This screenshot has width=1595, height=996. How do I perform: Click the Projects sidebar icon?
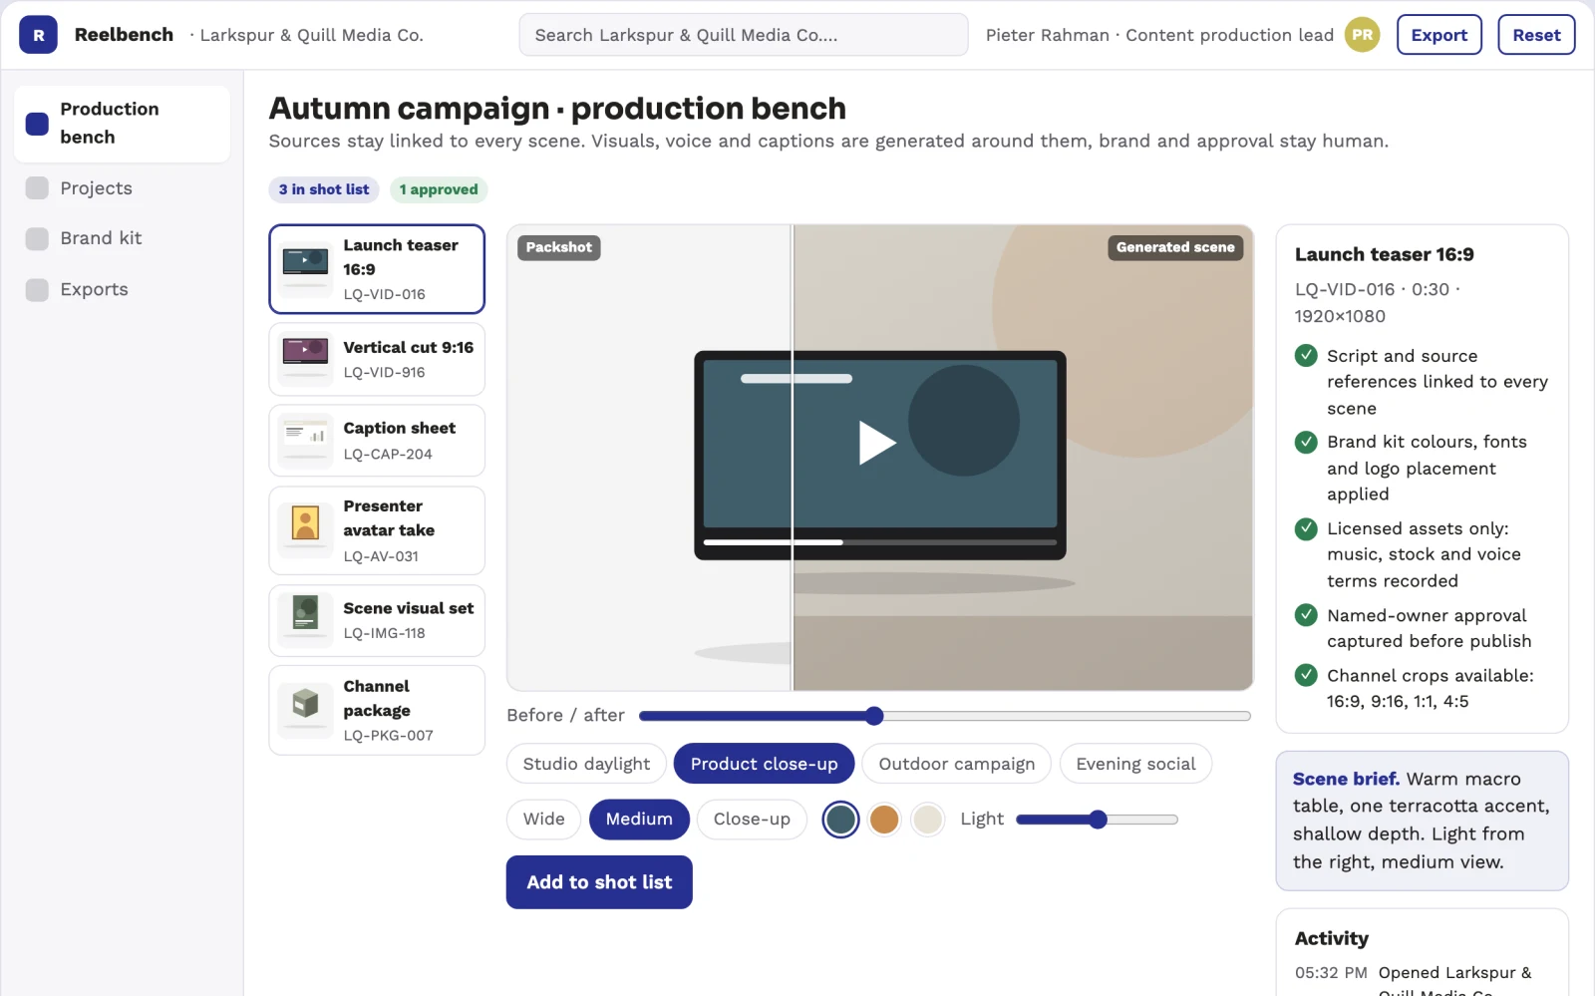pos(37,188)
